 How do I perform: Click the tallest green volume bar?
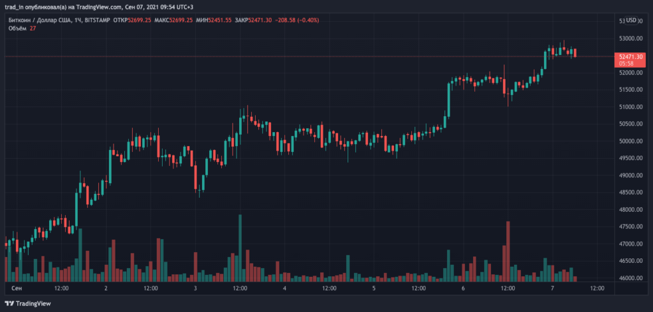click(240, 248)
